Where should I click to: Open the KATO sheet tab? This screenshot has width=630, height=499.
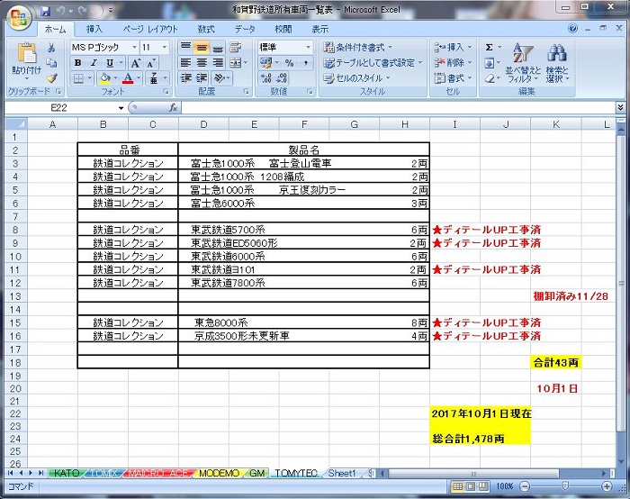[x=67, y=473]
